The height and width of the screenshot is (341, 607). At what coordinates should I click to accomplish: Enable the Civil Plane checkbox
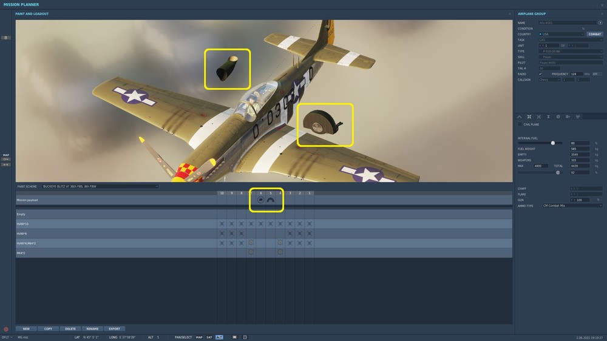click(520, 124)
